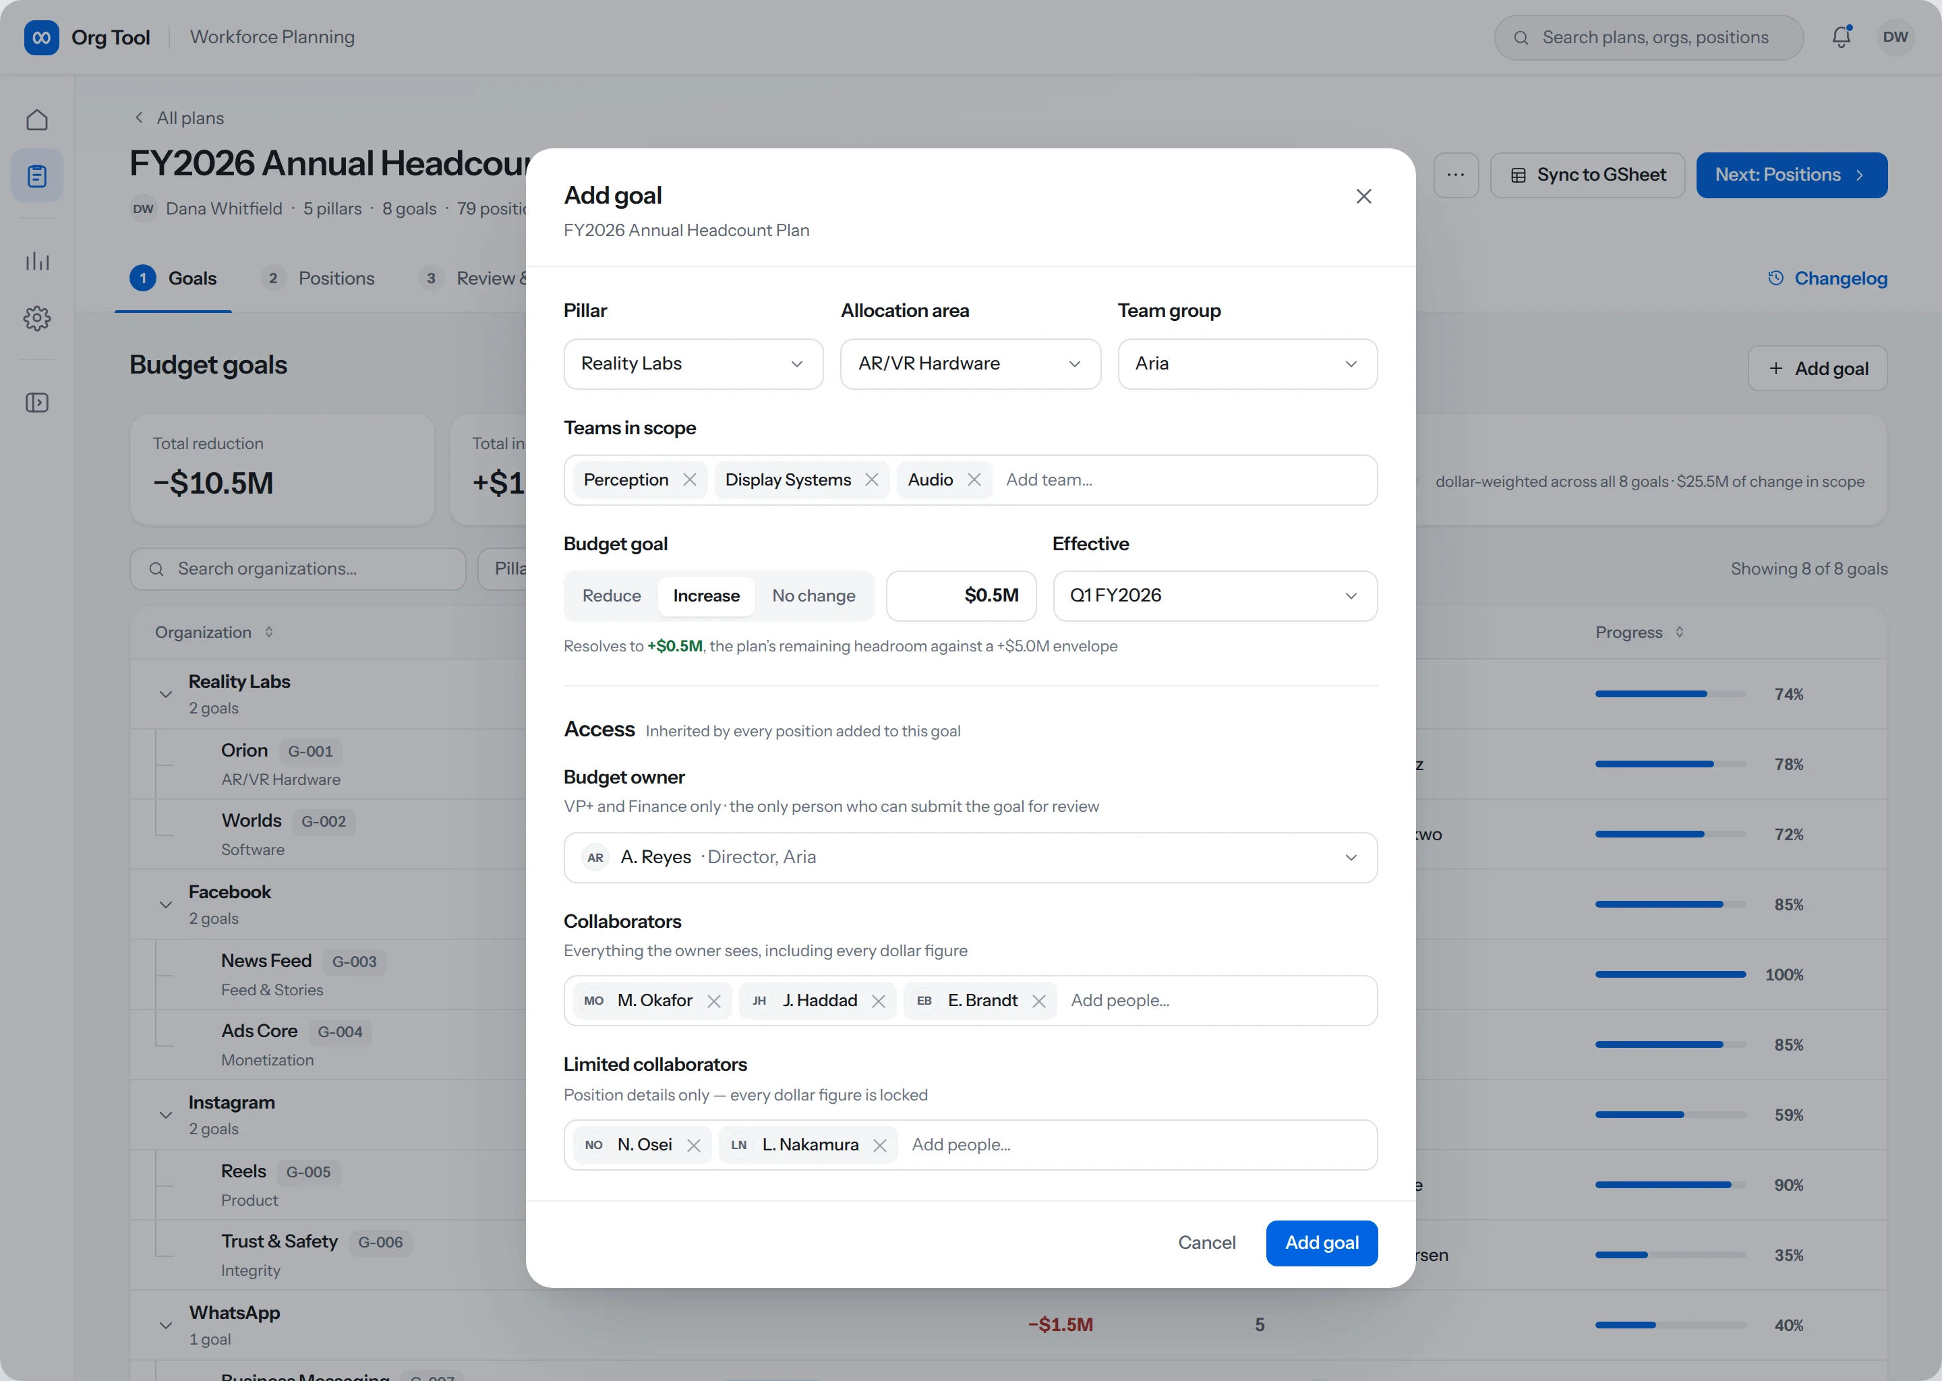This screenshot has height=1381, width=1942.
Task: Remove collaborator M. Okafor
Action: coord(713,1002)
